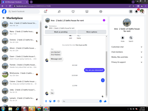Open the Alison conversation in the list

tap(20, 49)
